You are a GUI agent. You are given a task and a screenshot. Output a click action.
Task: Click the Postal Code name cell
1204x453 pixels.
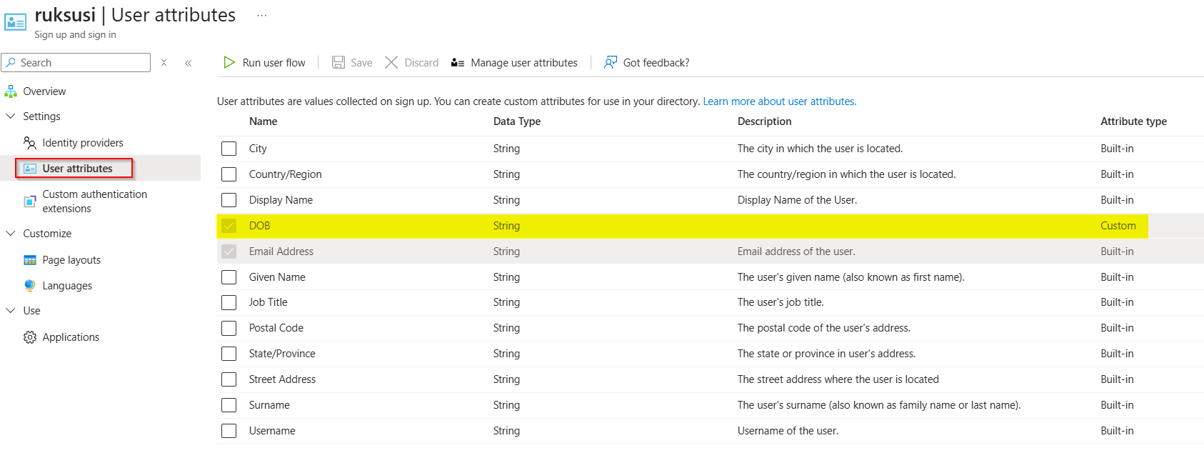point(276,328)
